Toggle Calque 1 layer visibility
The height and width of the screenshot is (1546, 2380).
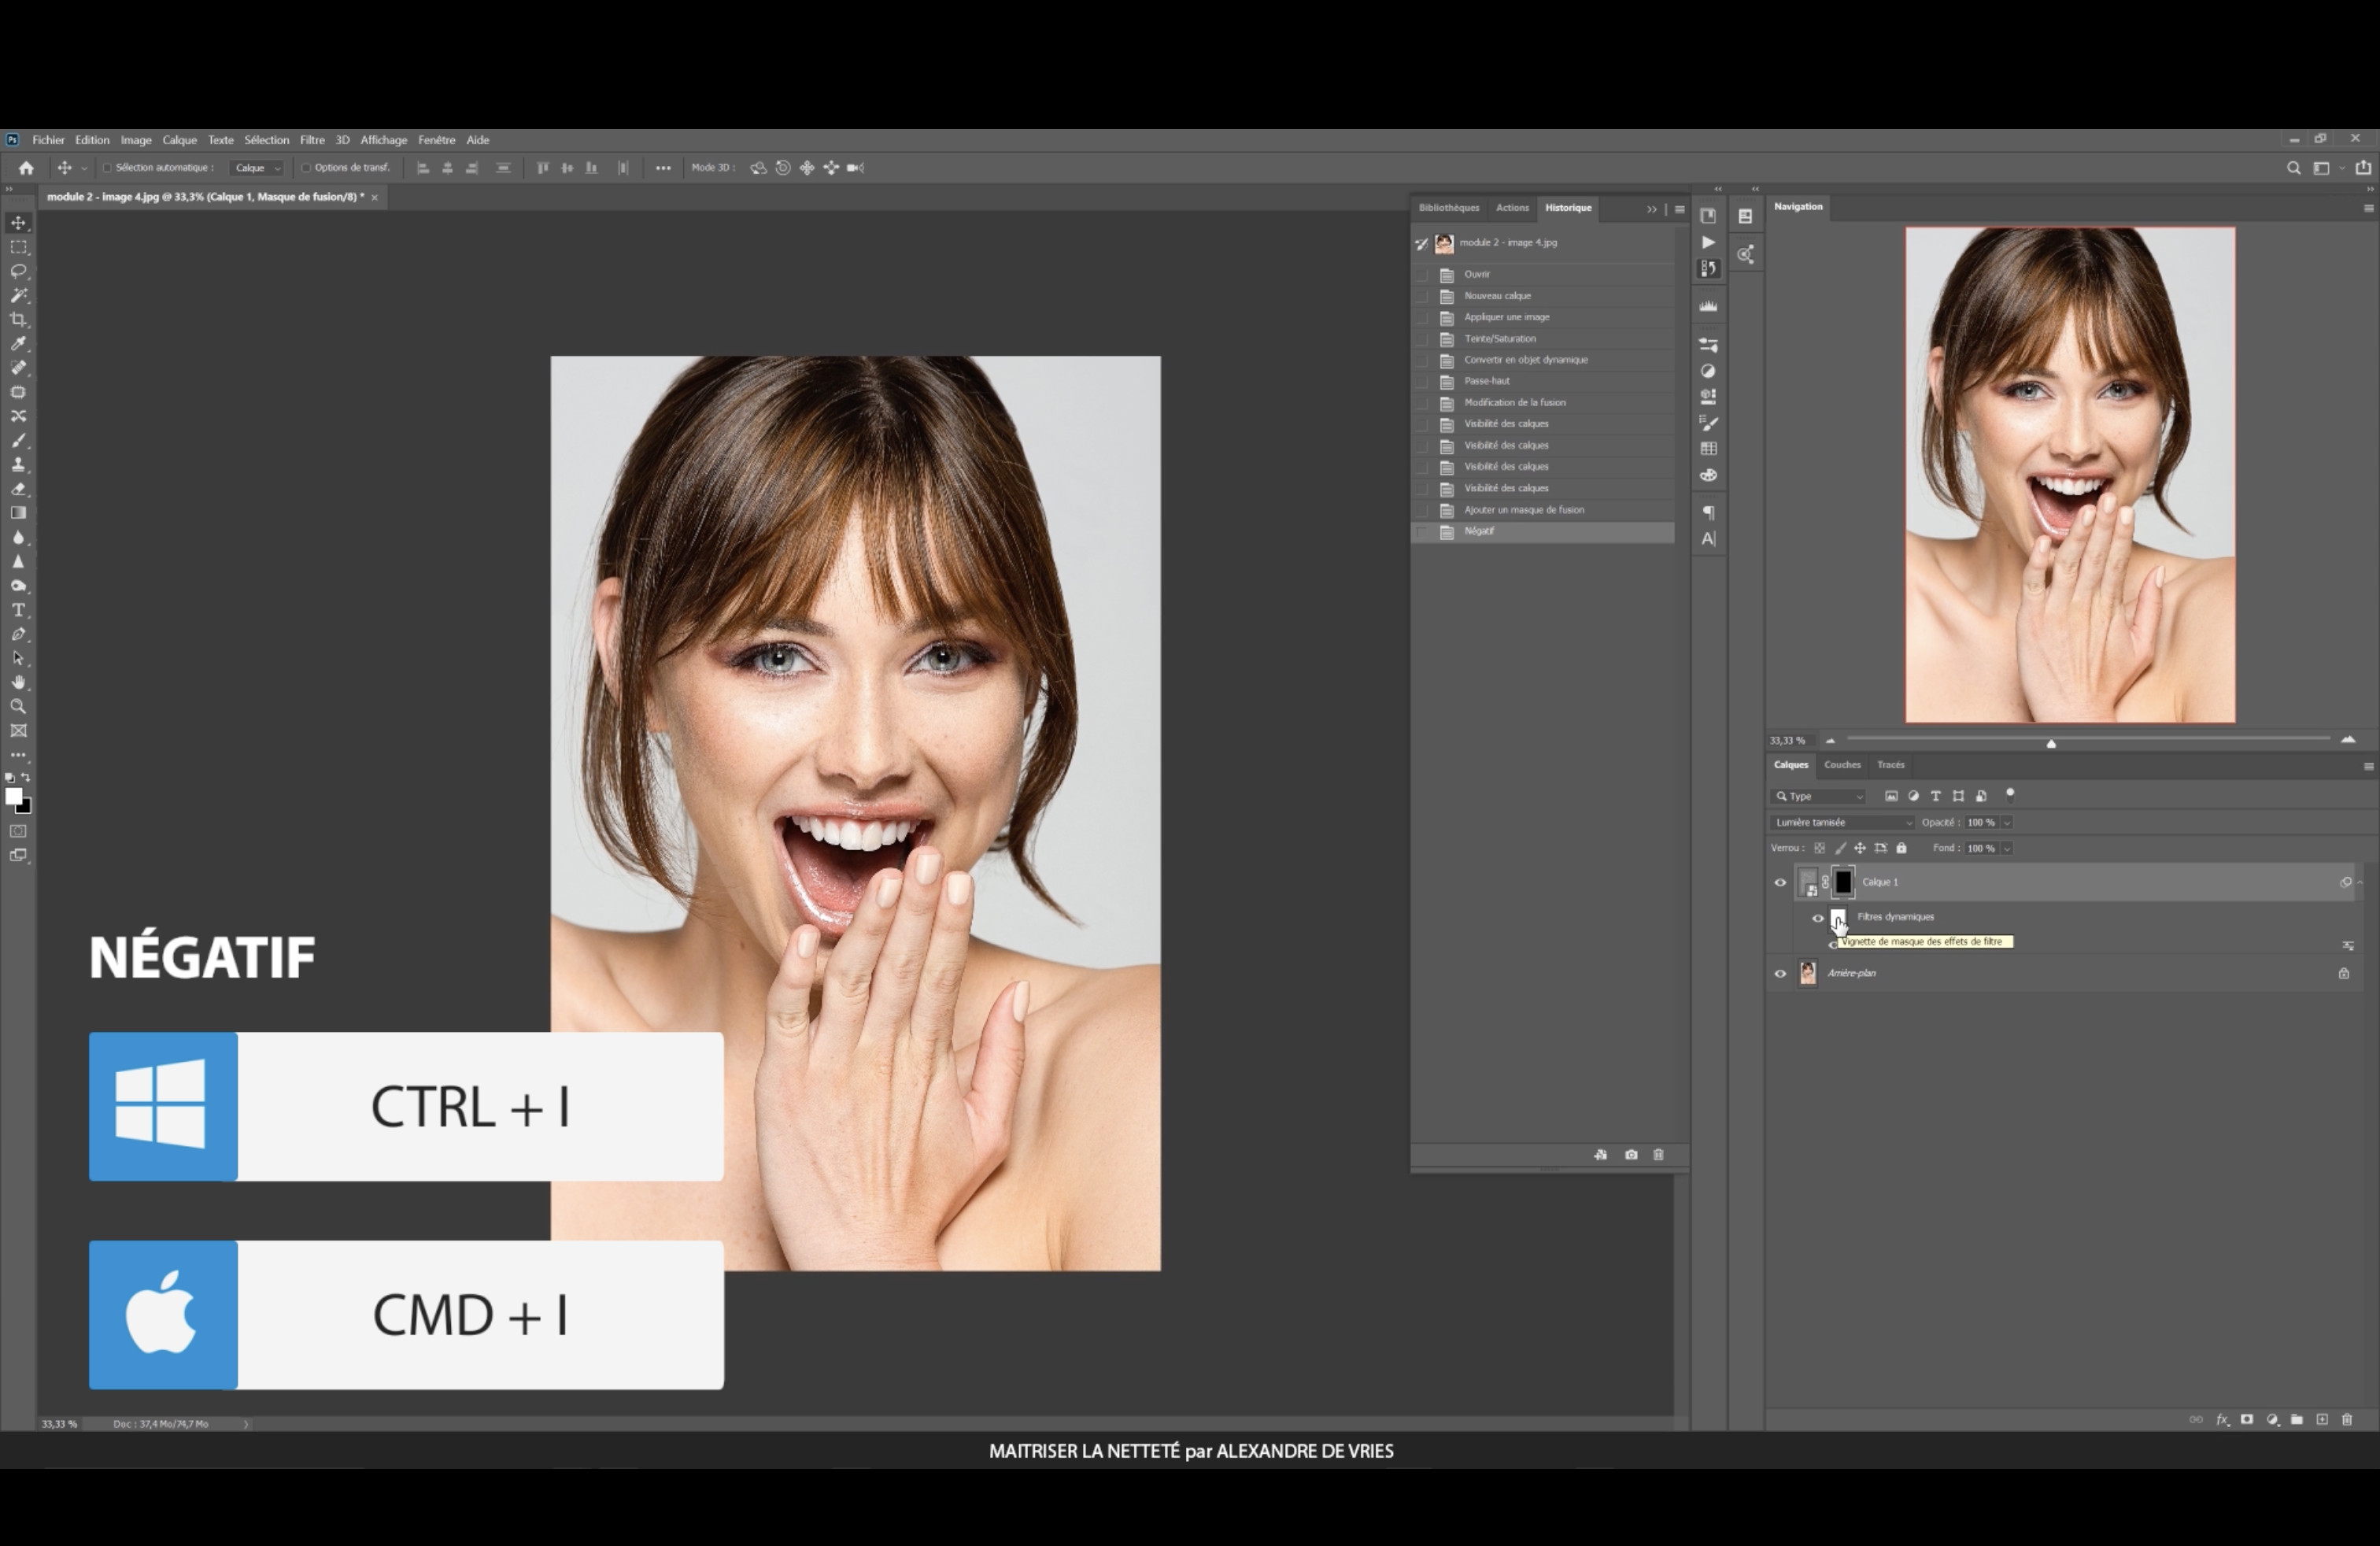[x=1780, y=882]
